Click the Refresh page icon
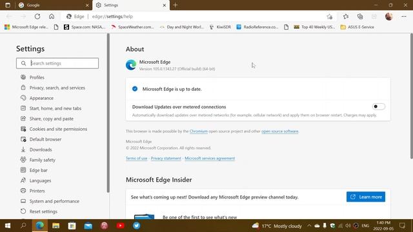 [x=37, y=16]
